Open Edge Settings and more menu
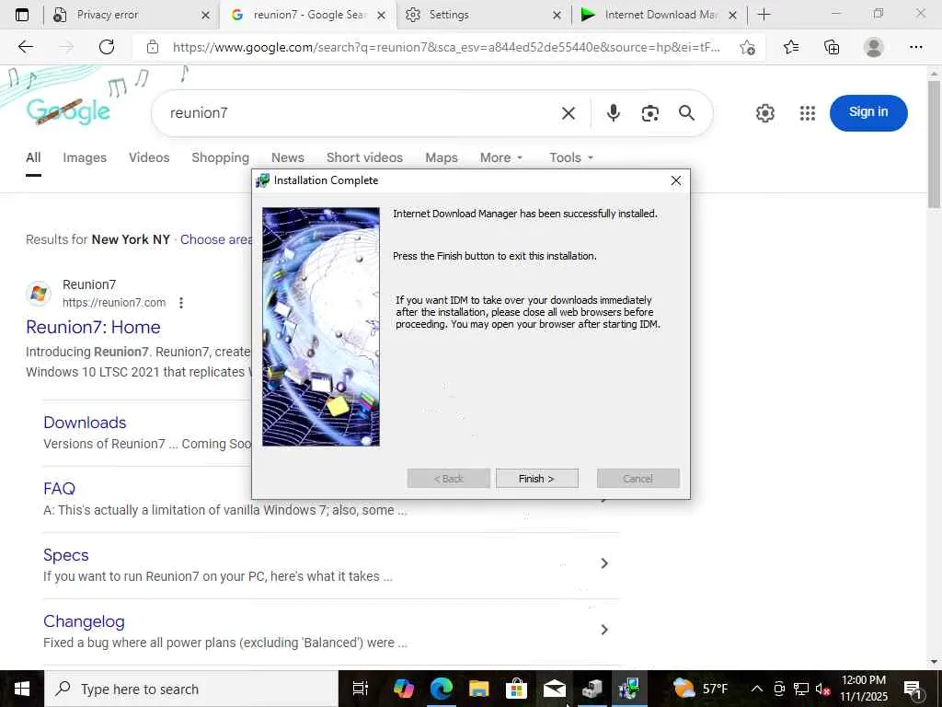942x707 pixels. pos(915,47)
